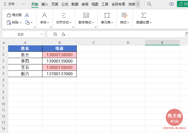Select row 6 header
The image size is (188, 133).
(3, 80)
